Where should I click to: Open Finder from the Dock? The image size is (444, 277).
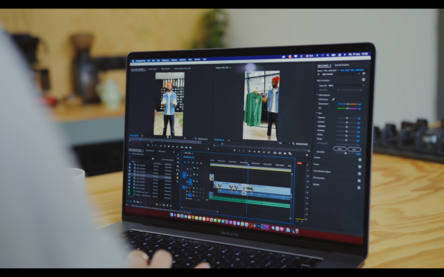pyautogui.click(x=171, y=215)
